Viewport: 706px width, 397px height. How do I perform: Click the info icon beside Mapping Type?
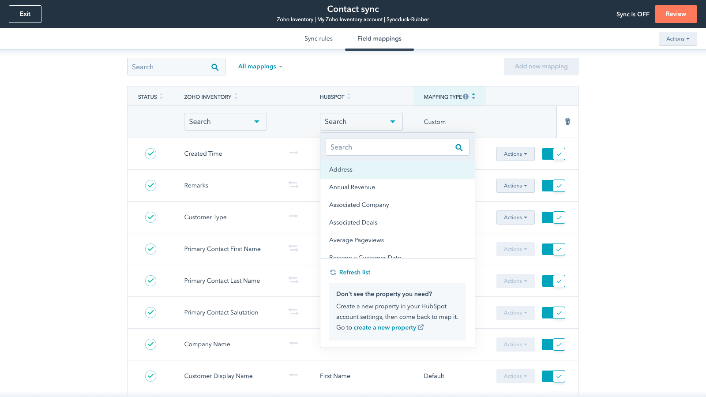(x=466, y=97)
